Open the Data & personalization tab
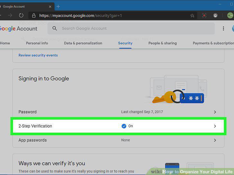 click(83, 43)
